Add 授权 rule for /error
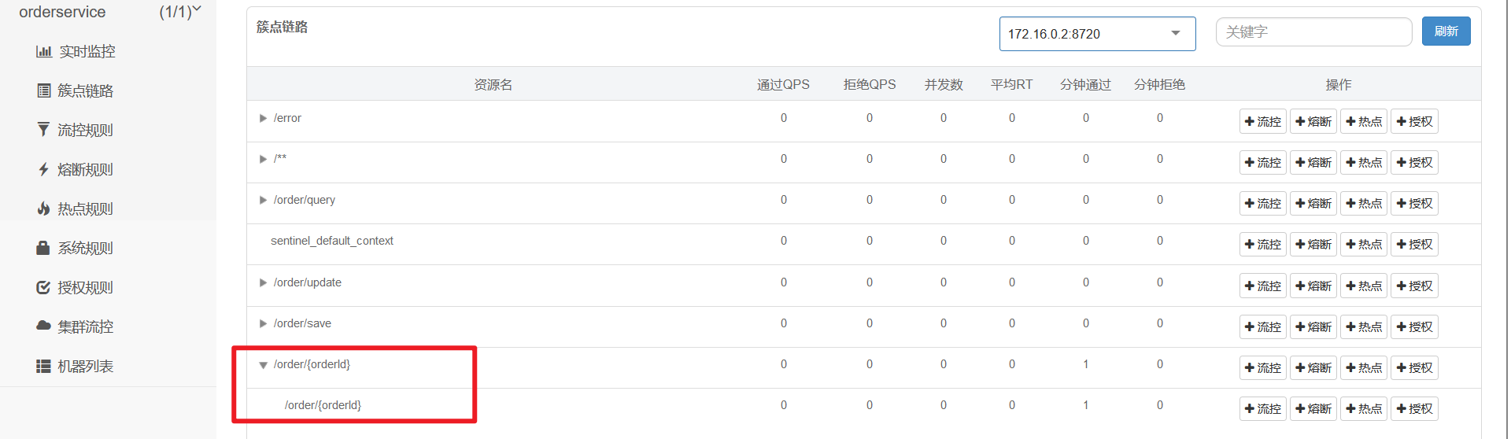The width and height of the screenshot is (1511, 439). [x=1414, y=121]
